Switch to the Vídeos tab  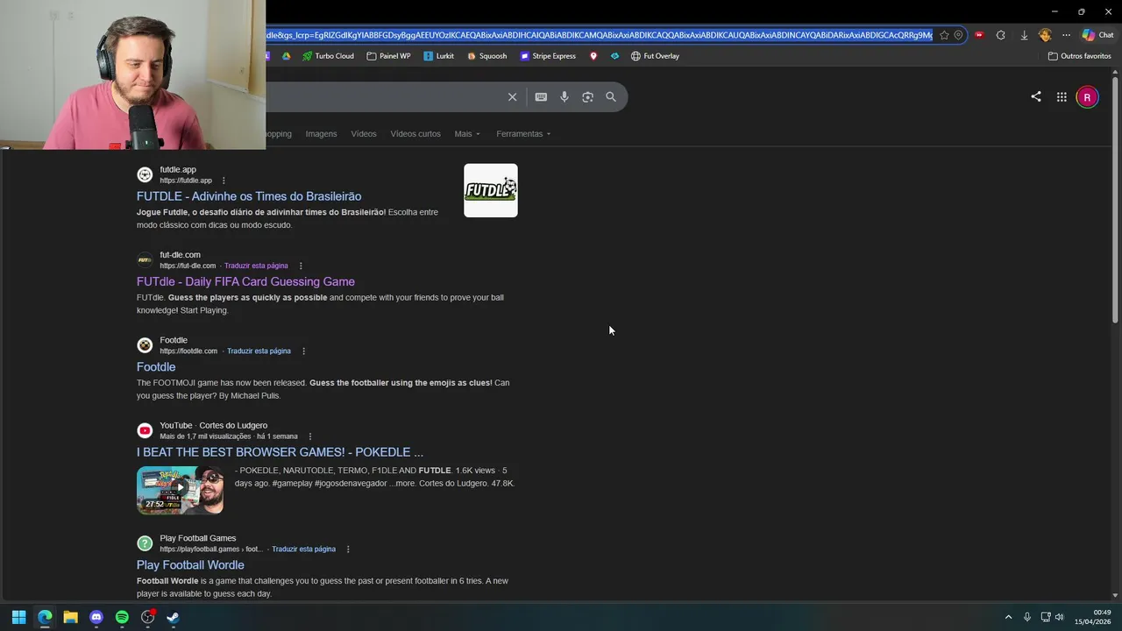pyautogui.click(x=364, y=134)
